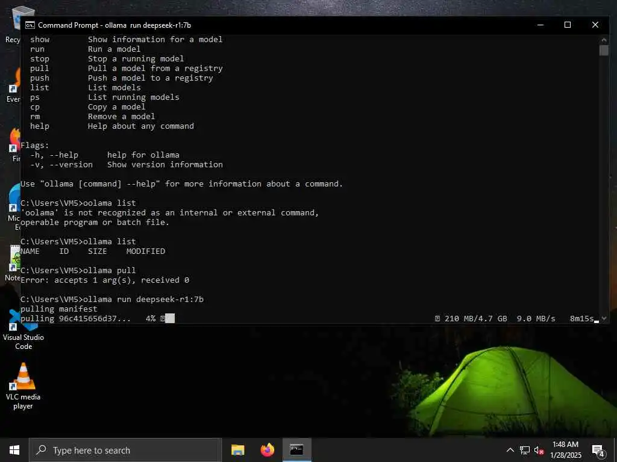The width and height of the screenshot is (617, 462).
Task: Minimize the Command Prompt window
Action: 540,25
